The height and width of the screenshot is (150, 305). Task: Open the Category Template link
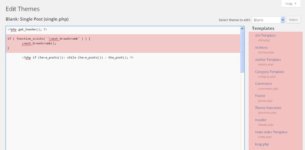[269, 72]
